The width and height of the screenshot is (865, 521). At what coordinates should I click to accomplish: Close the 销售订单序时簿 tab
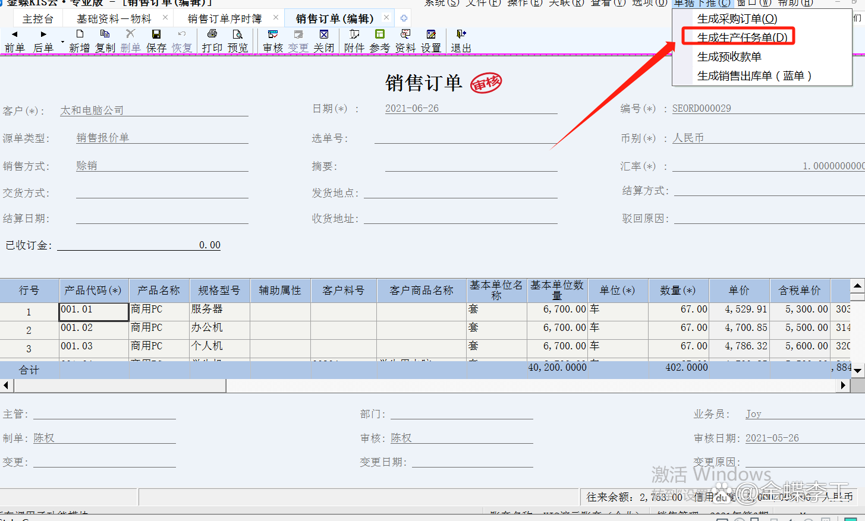[276, 18]
